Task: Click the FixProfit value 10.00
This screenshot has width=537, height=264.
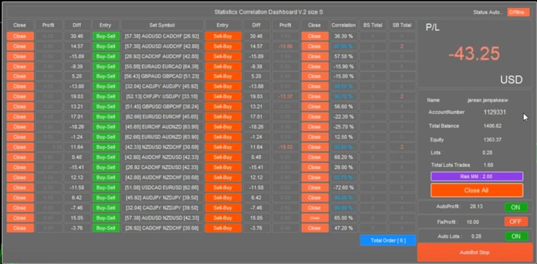Action: coord(473,222)
